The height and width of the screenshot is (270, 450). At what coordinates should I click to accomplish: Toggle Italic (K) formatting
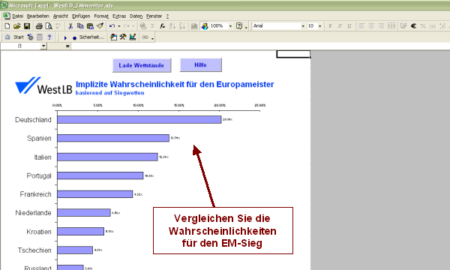[340, 26]
